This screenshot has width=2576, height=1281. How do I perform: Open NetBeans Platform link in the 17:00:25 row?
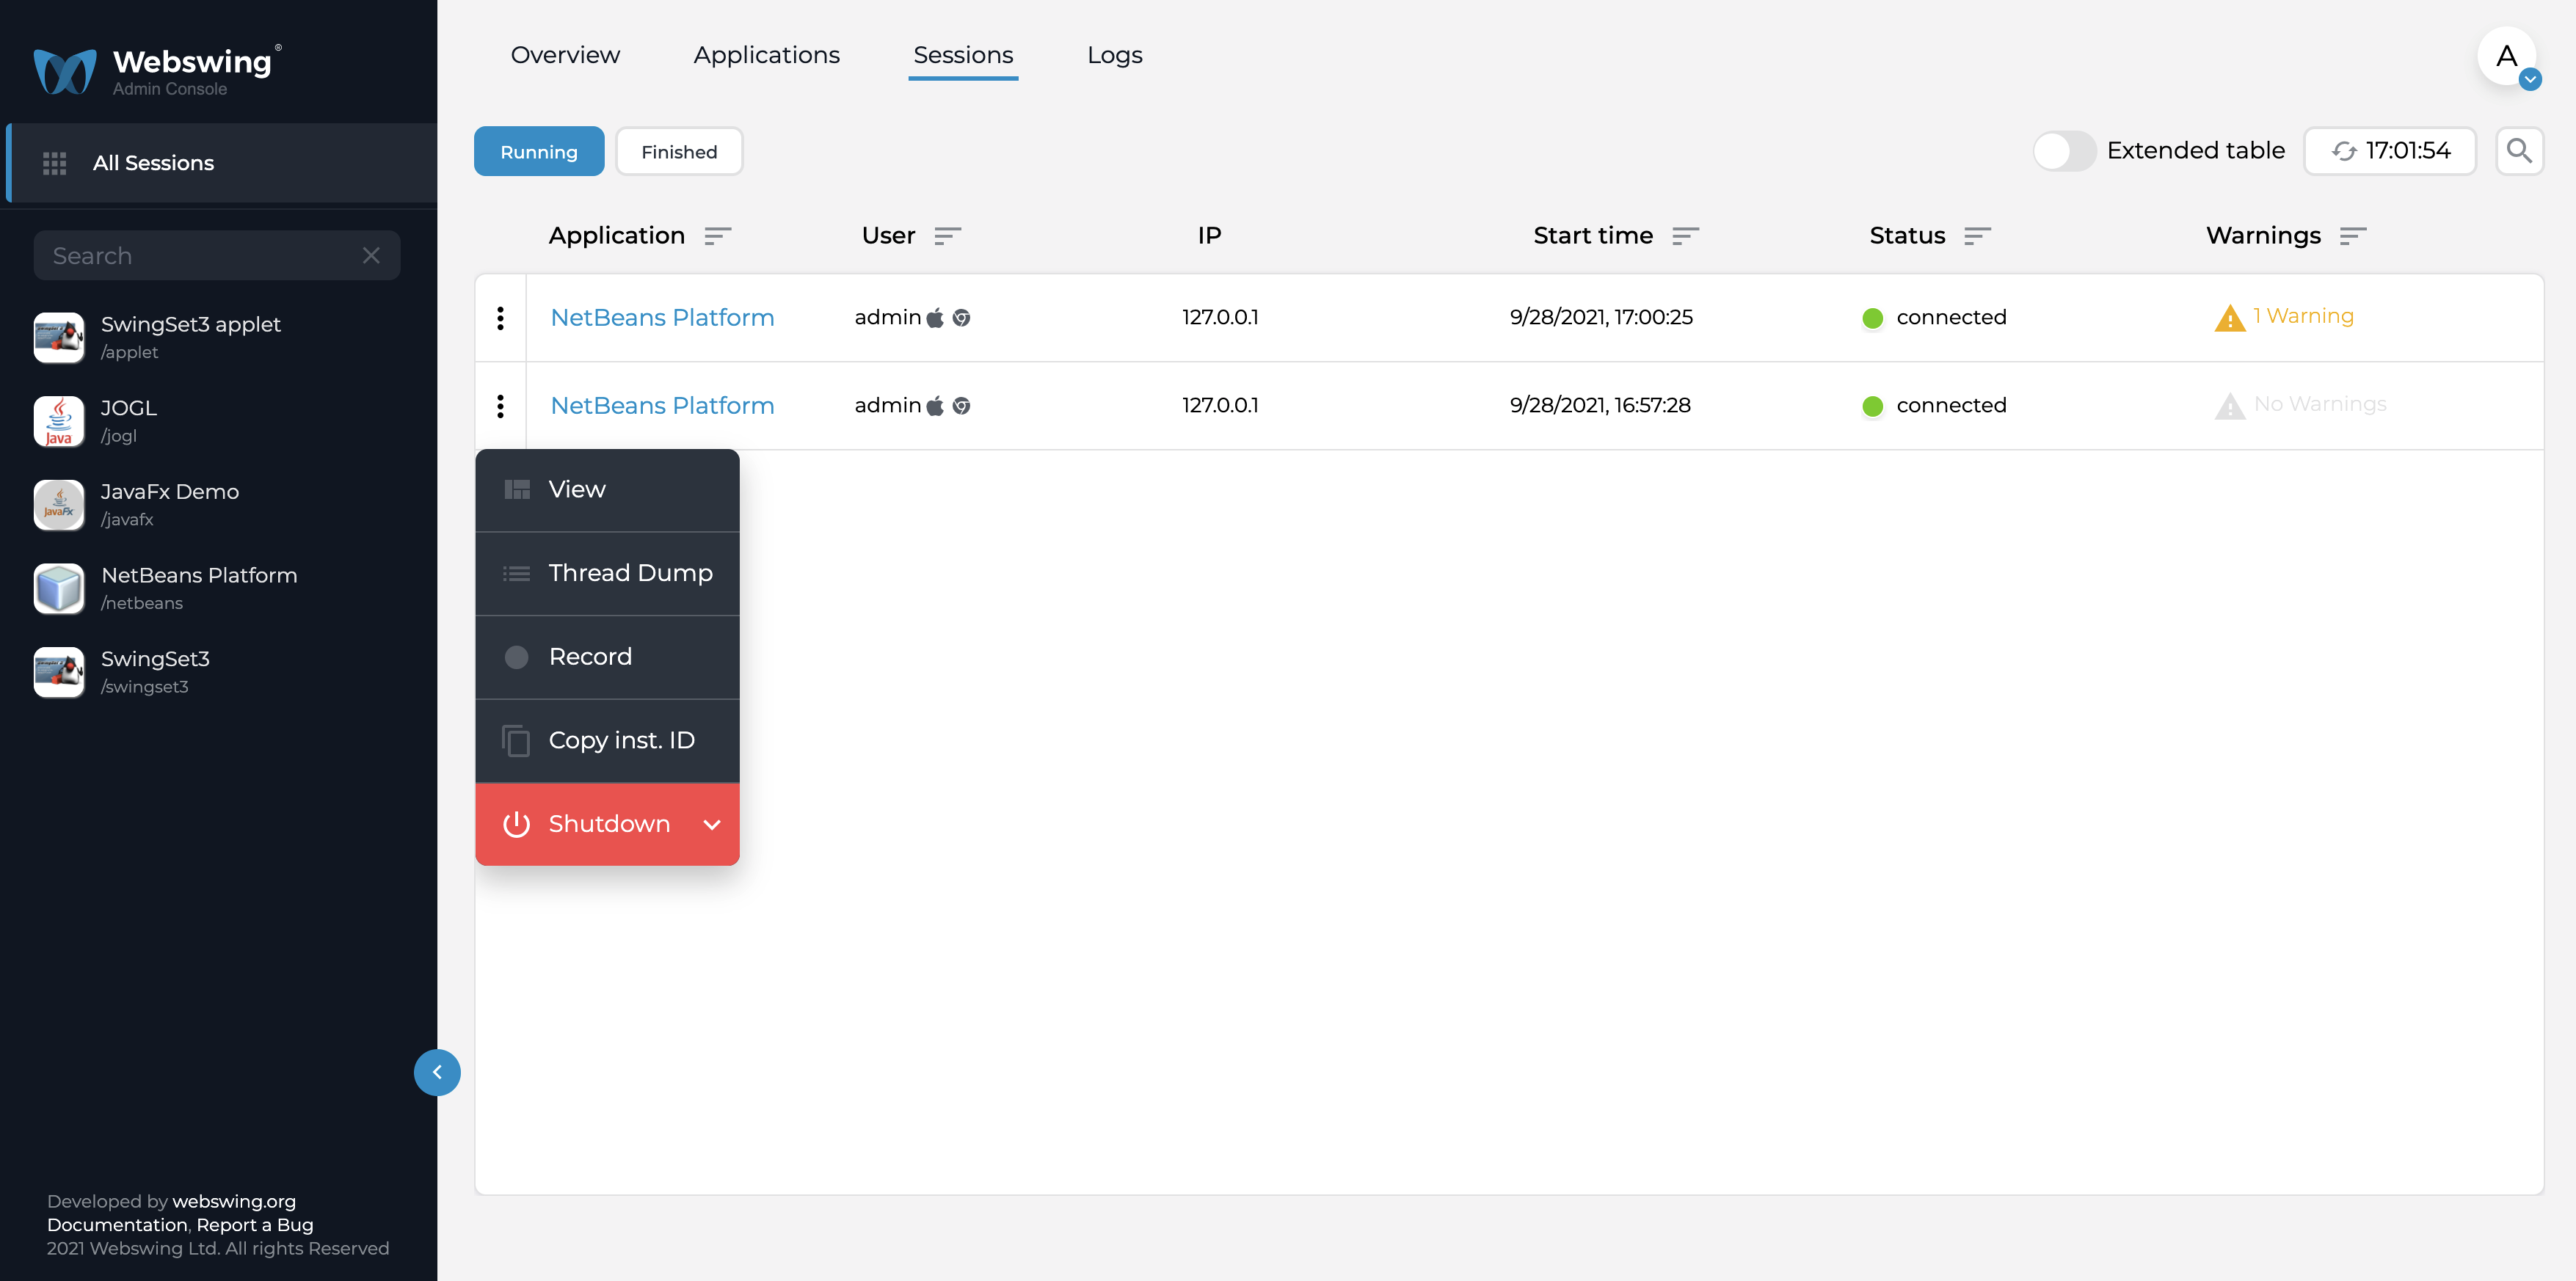pyautogui.click(x=662, y=318)
